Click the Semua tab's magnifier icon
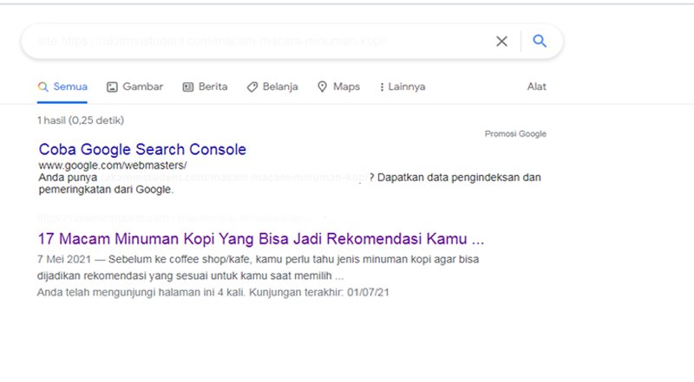 [43, 87]
